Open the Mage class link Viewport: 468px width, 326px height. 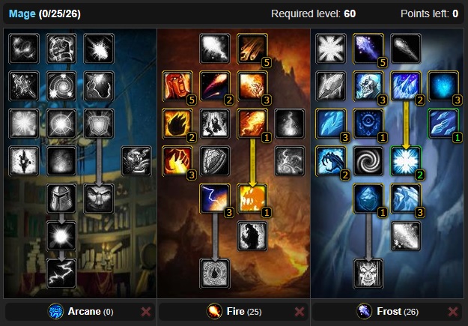[22, 13]
